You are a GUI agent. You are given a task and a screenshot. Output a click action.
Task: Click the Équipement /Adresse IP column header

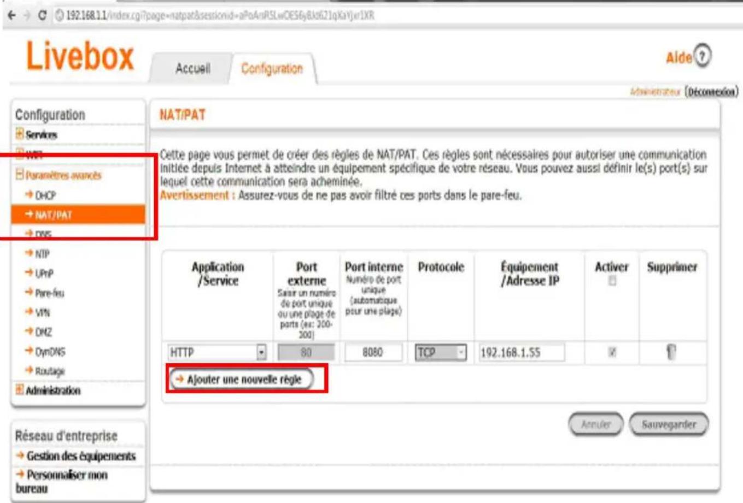click(529, 274)
